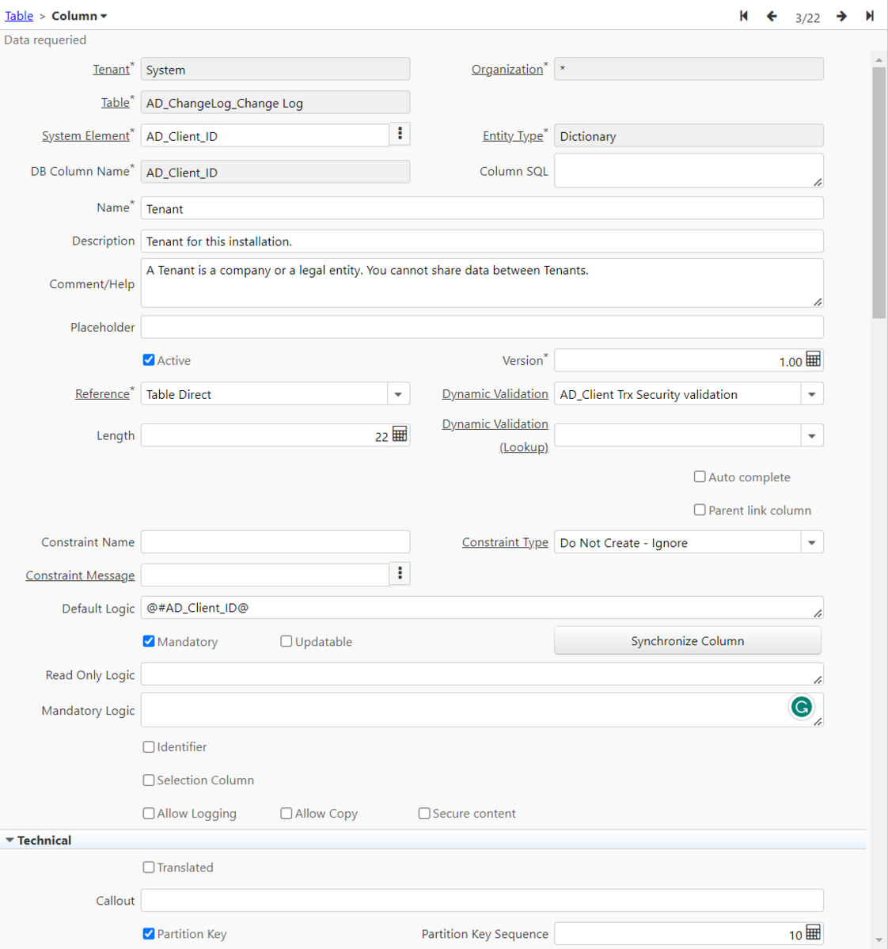The height and width of the screenshot is (949, 888).
Task: Open the Reference dropdown list
Action: point(398,394)
